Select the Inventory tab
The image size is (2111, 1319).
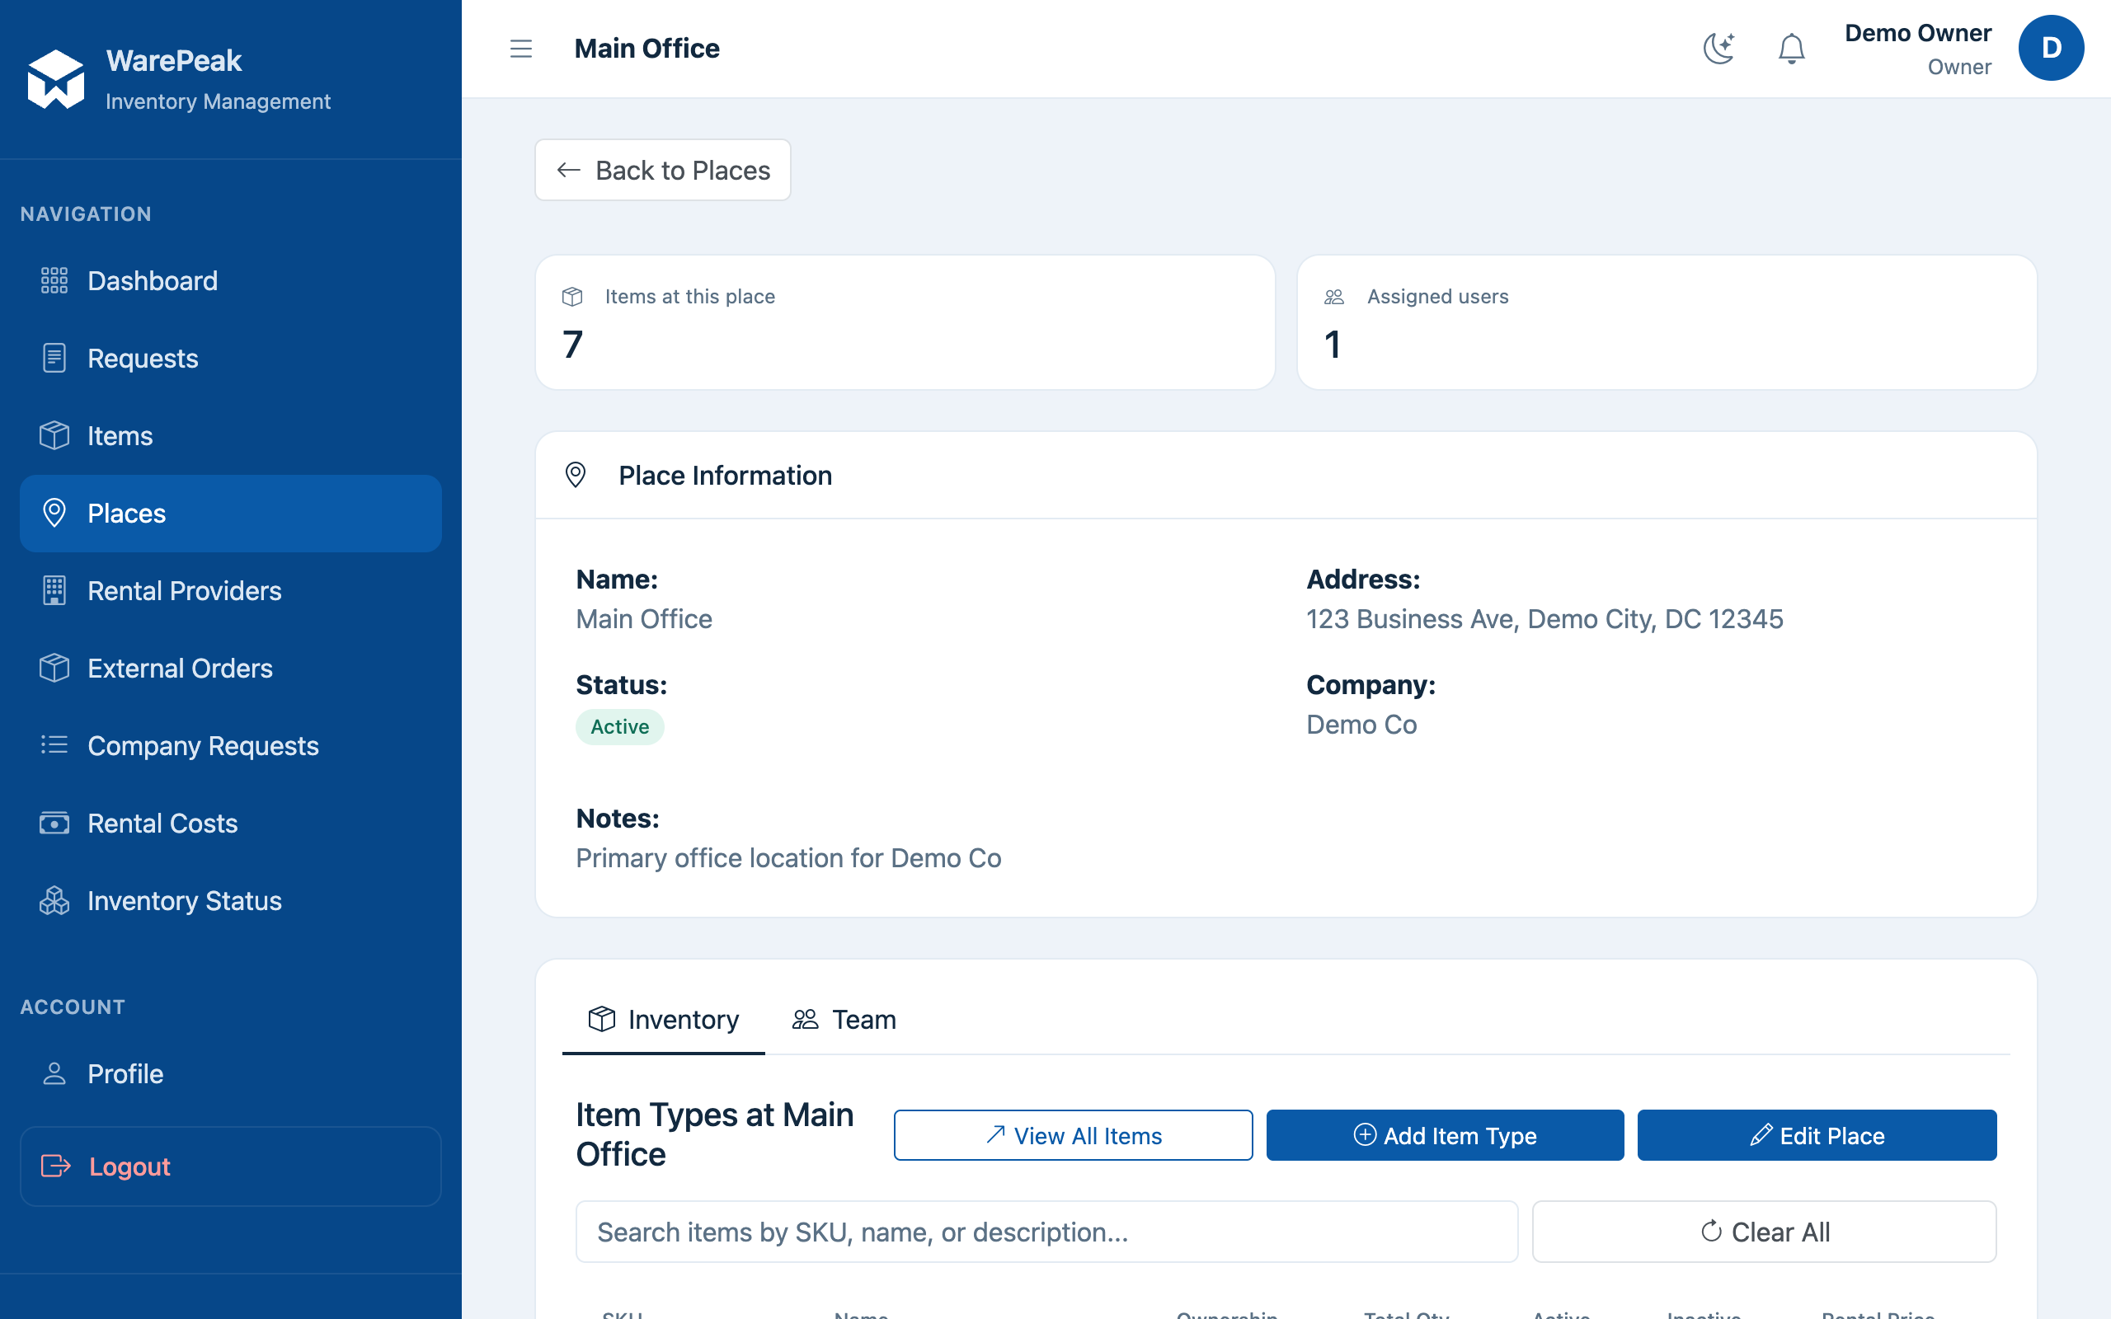(663, 1019)
